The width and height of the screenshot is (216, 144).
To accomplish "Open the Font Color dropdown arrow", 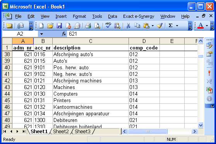I will tap(207, 26).
